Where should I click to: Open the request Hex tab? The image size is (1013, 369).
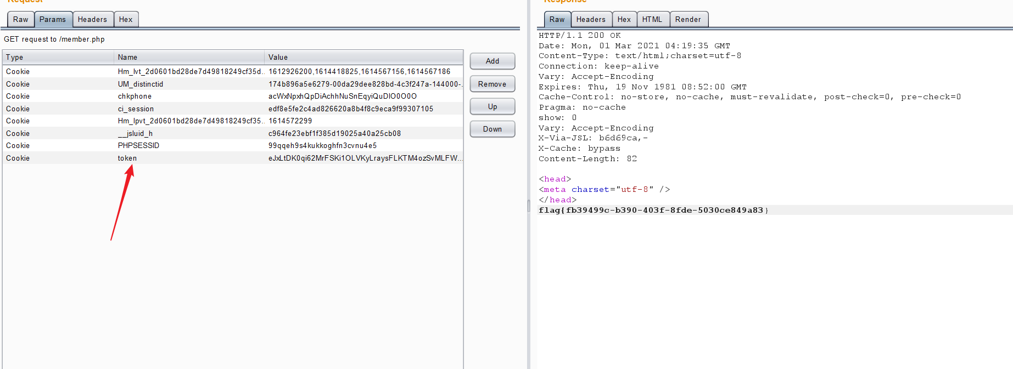126,20
